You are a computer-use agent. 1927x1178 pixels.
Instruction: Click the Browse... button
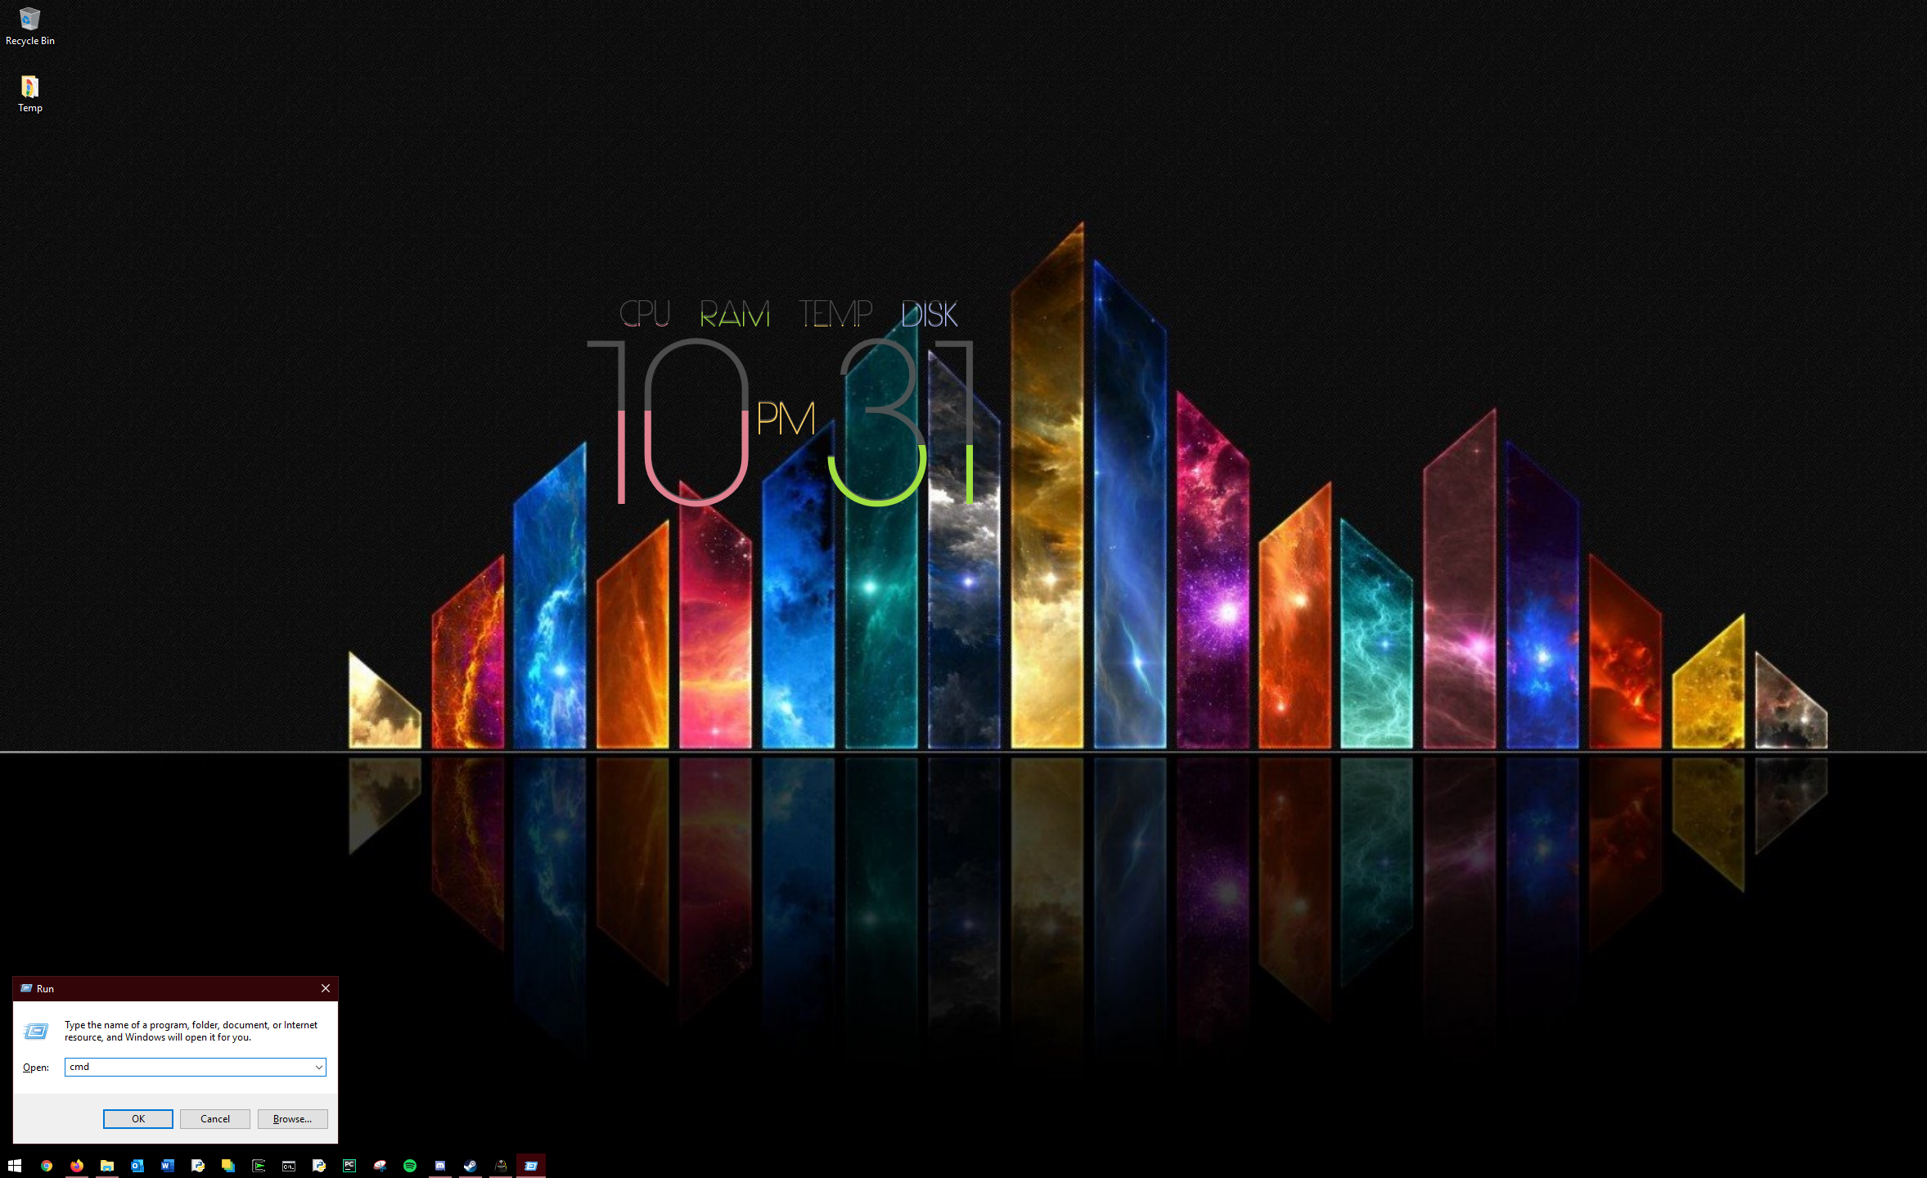coord(292,1118)
